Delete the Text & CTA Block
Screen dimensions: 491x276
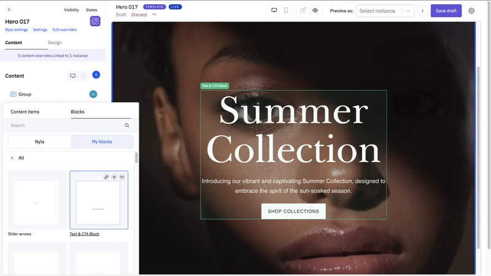point(114,177)
